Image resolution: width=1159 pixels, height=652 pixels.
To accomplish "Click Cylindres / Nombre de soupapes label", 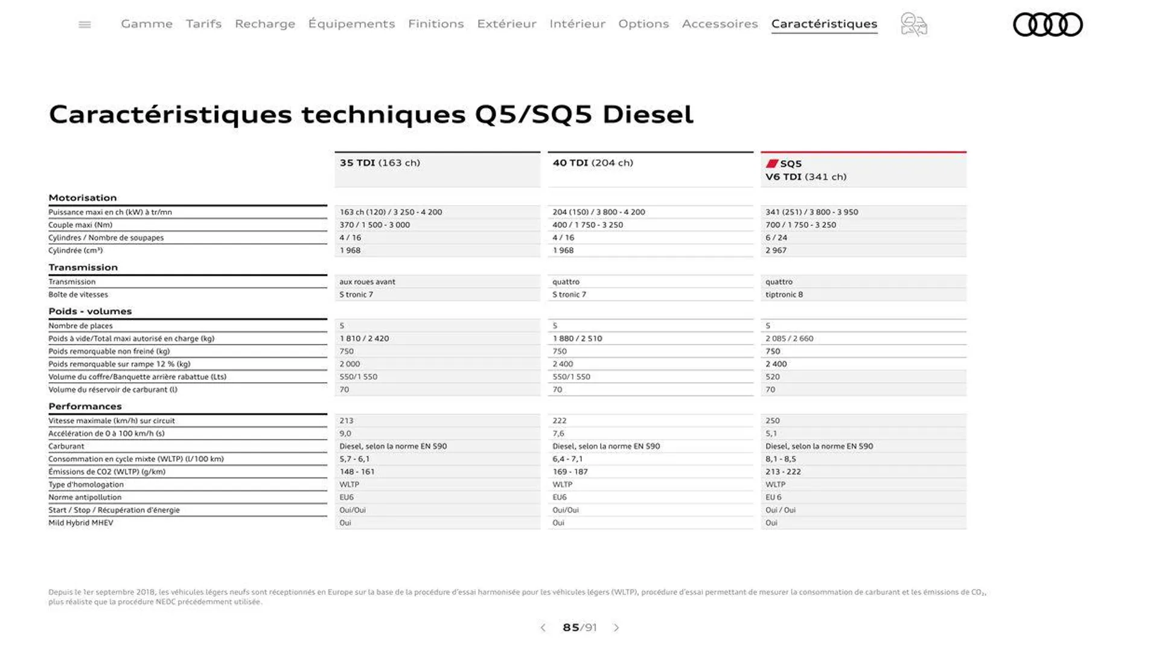I will pyautogui.click(x=106, y=237).
